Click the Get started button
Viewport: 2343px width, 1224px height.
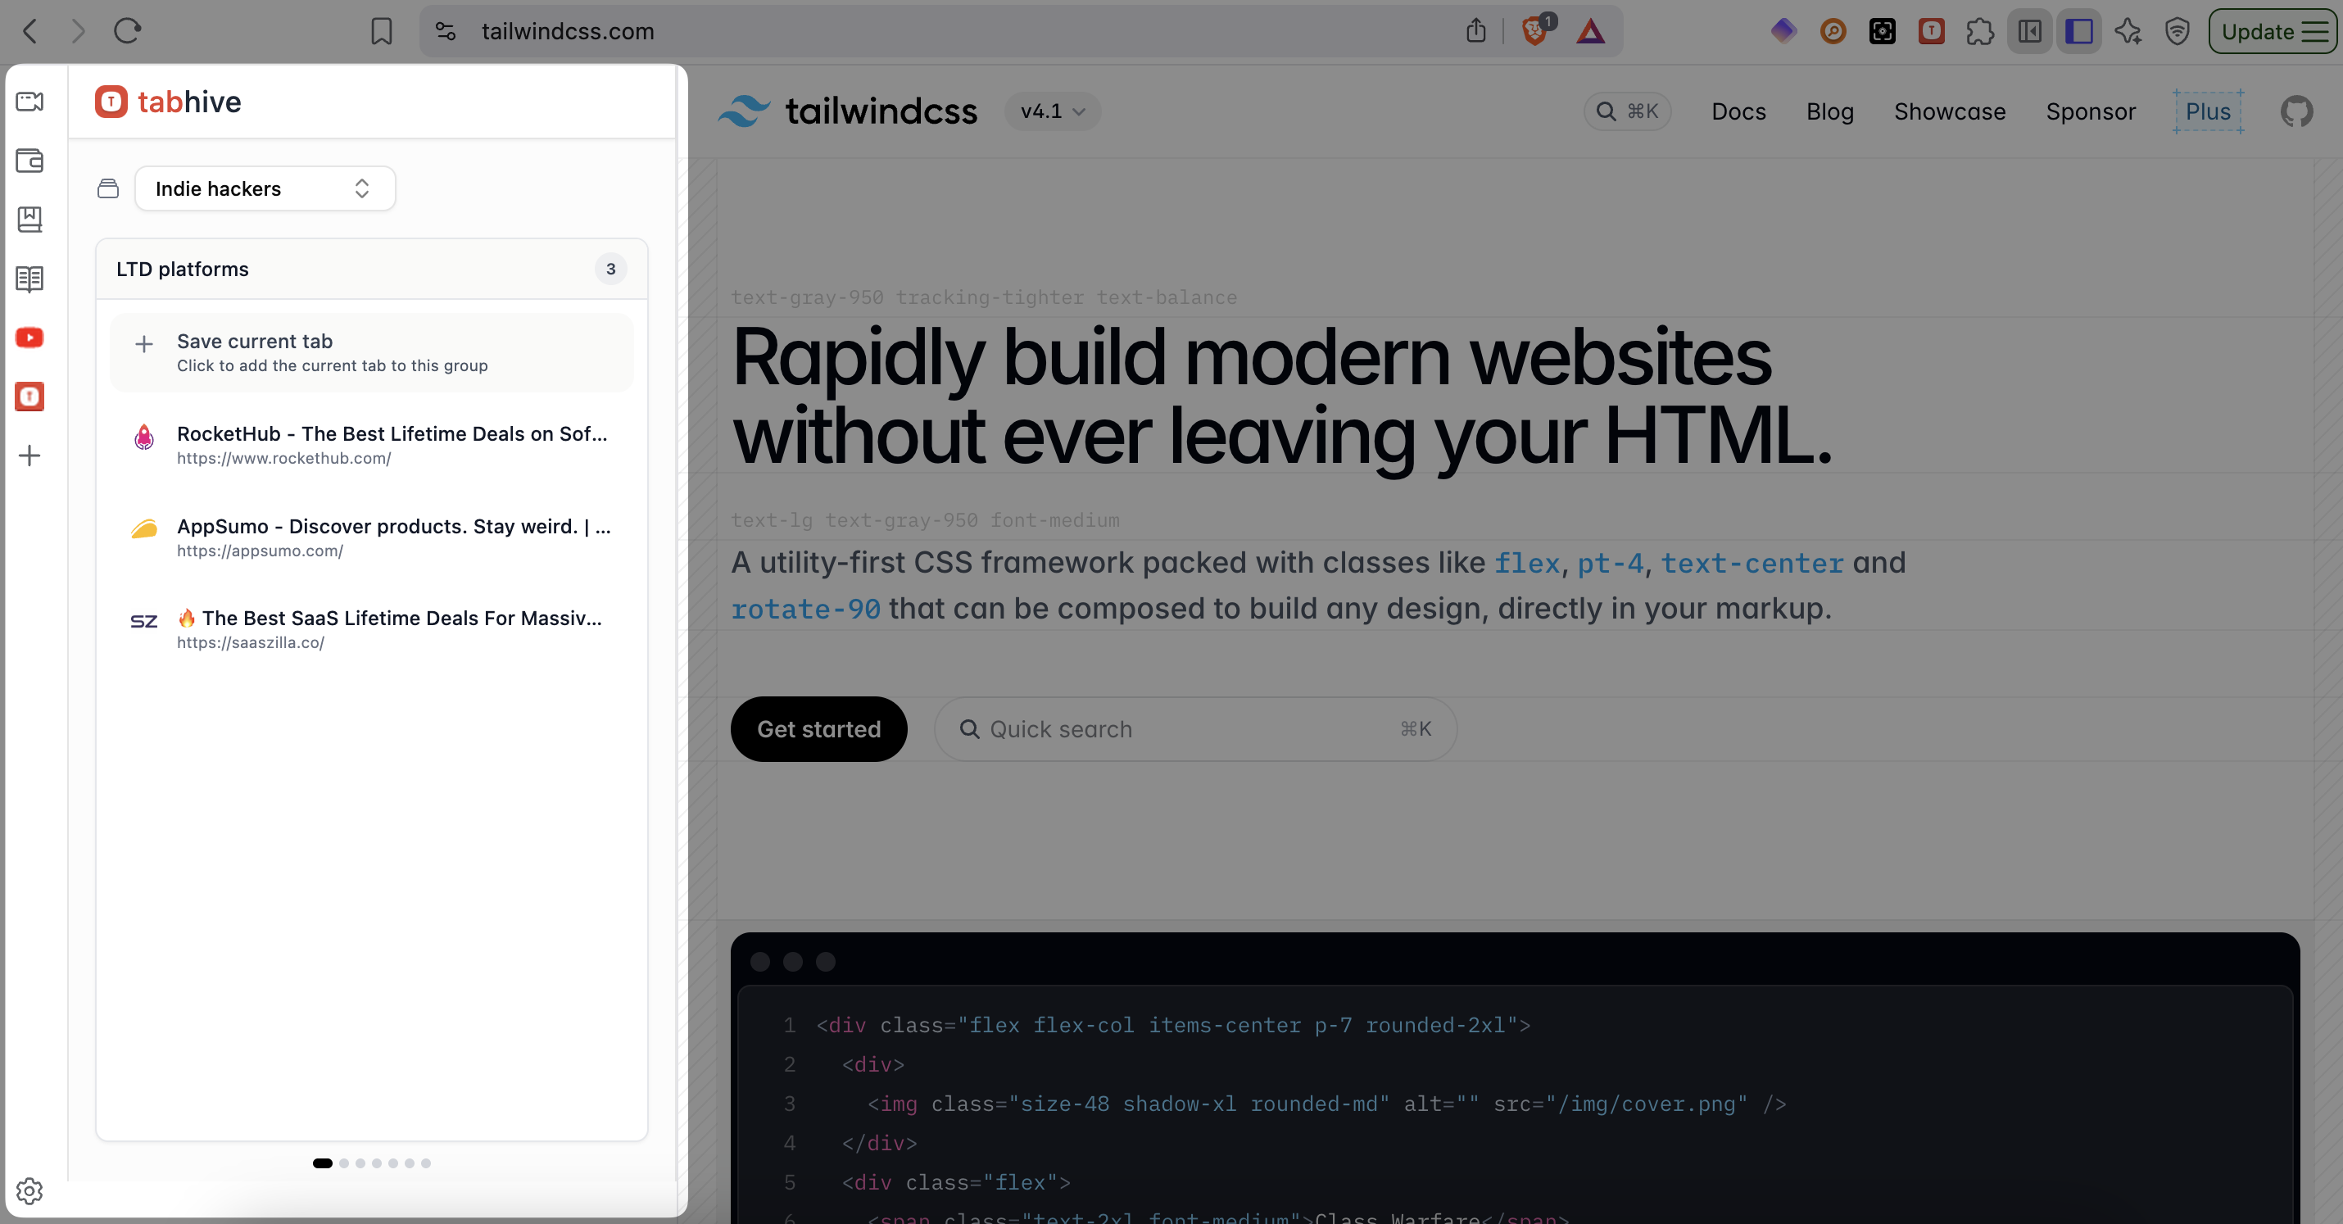(x=818, y=728)
